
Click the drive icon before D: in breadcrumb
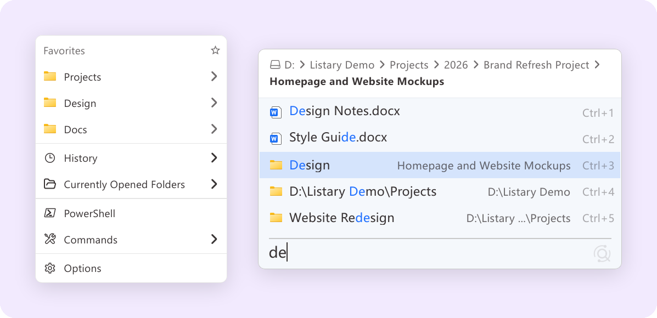tap(275, 65)
